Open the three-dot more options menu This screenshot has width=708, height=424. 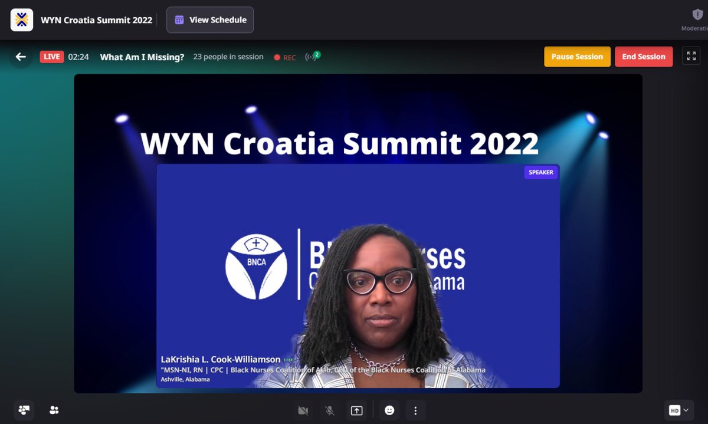pyautogui.click(x=415, y=410)
